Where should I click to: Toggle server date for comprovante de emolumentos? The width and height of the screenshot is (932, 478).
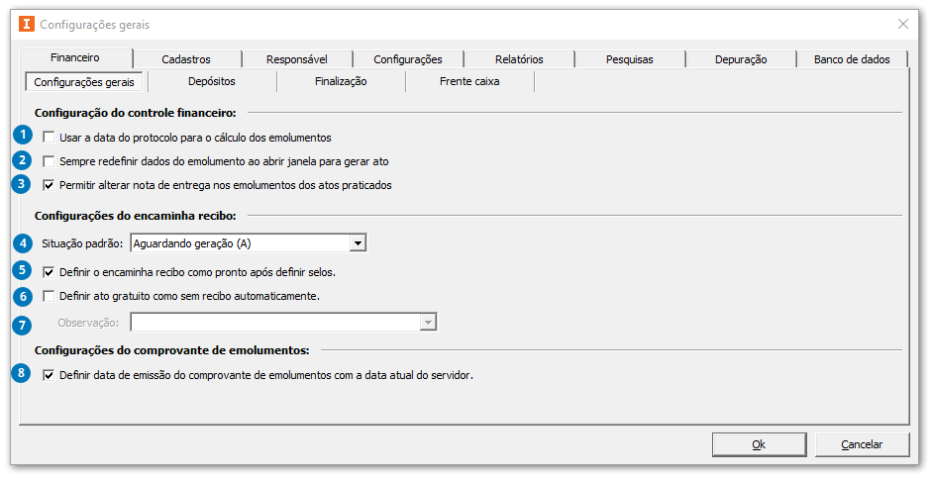coord(49,375)
